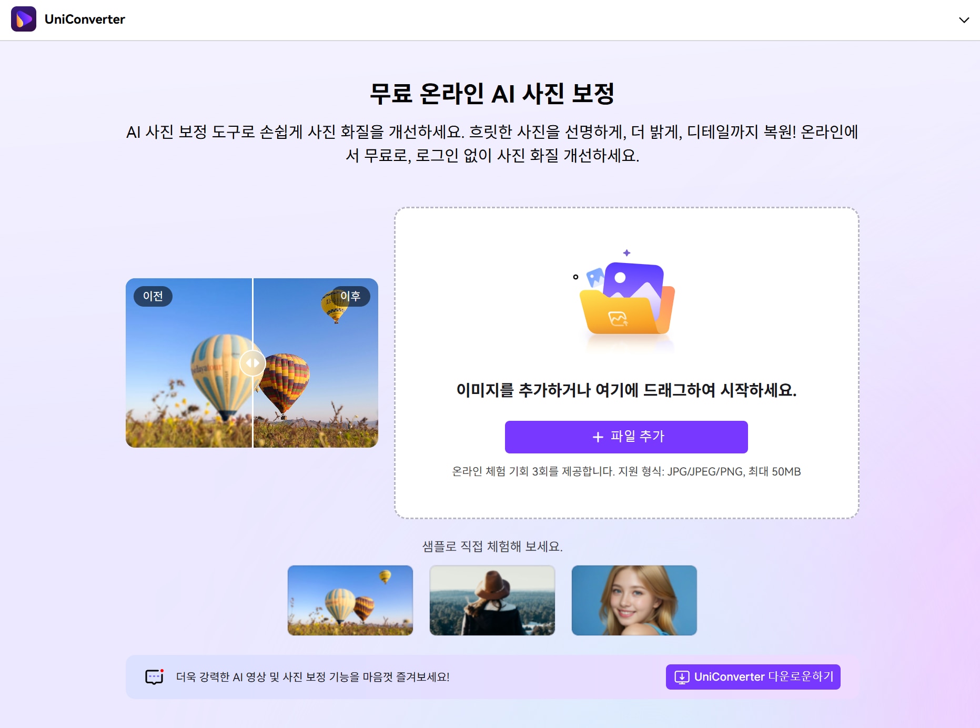
Task: Click the 이전 label on preview
Action: tap(153, 296)
